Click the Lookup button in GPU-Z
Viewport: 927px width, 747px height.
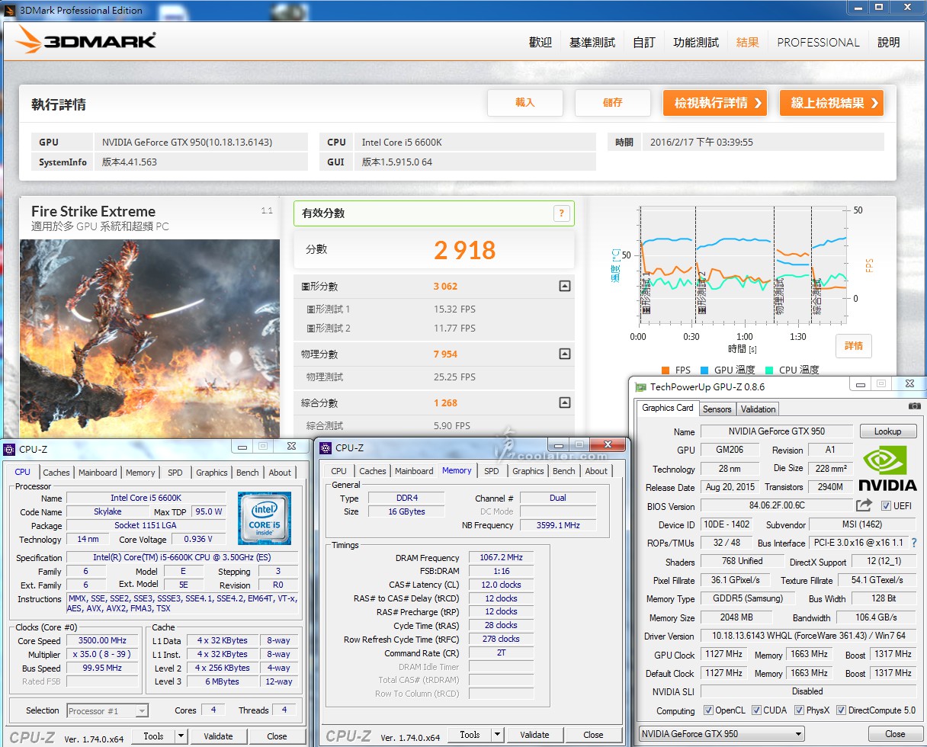(887, 431)
